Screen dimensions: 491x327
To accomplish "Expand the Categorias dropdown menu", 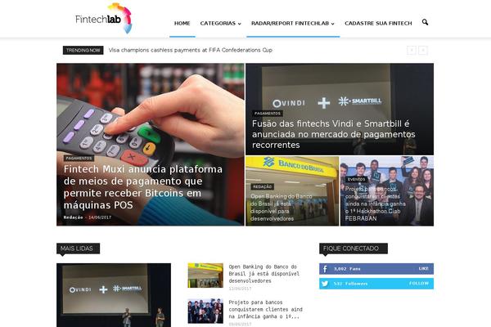I will [220, 24].
